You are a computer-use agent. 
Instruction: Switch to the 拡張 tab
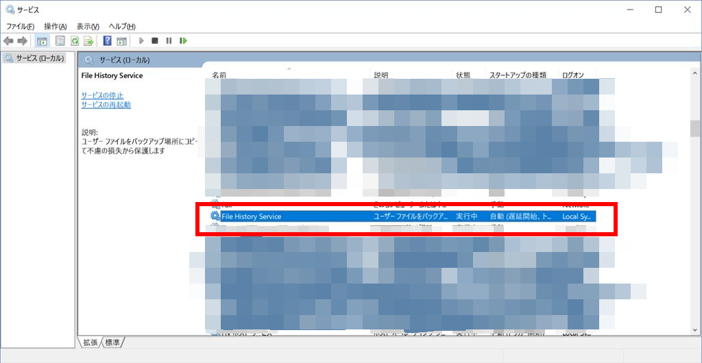point(90,342)
